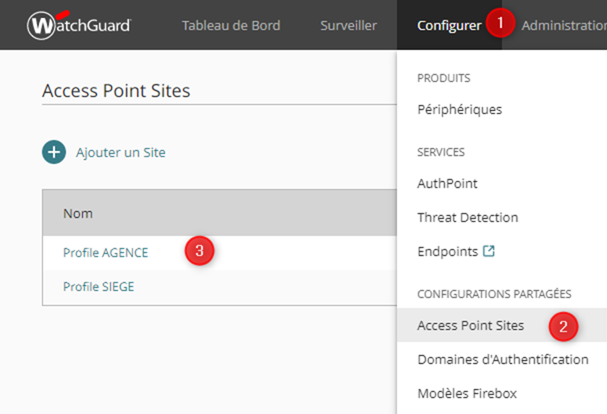Viewport: 607px width, 414px height.
Task: Open Domaines d'Authentification
Action: (x=502, y=359)
